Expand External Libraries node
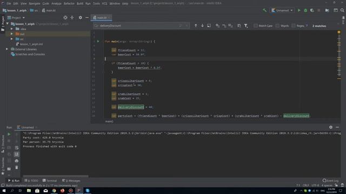The image size is (346, 194). [x=7, y=49]
